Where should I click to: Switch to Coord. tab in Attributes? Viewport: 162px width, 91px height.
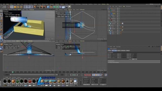[x=114, y=51]
